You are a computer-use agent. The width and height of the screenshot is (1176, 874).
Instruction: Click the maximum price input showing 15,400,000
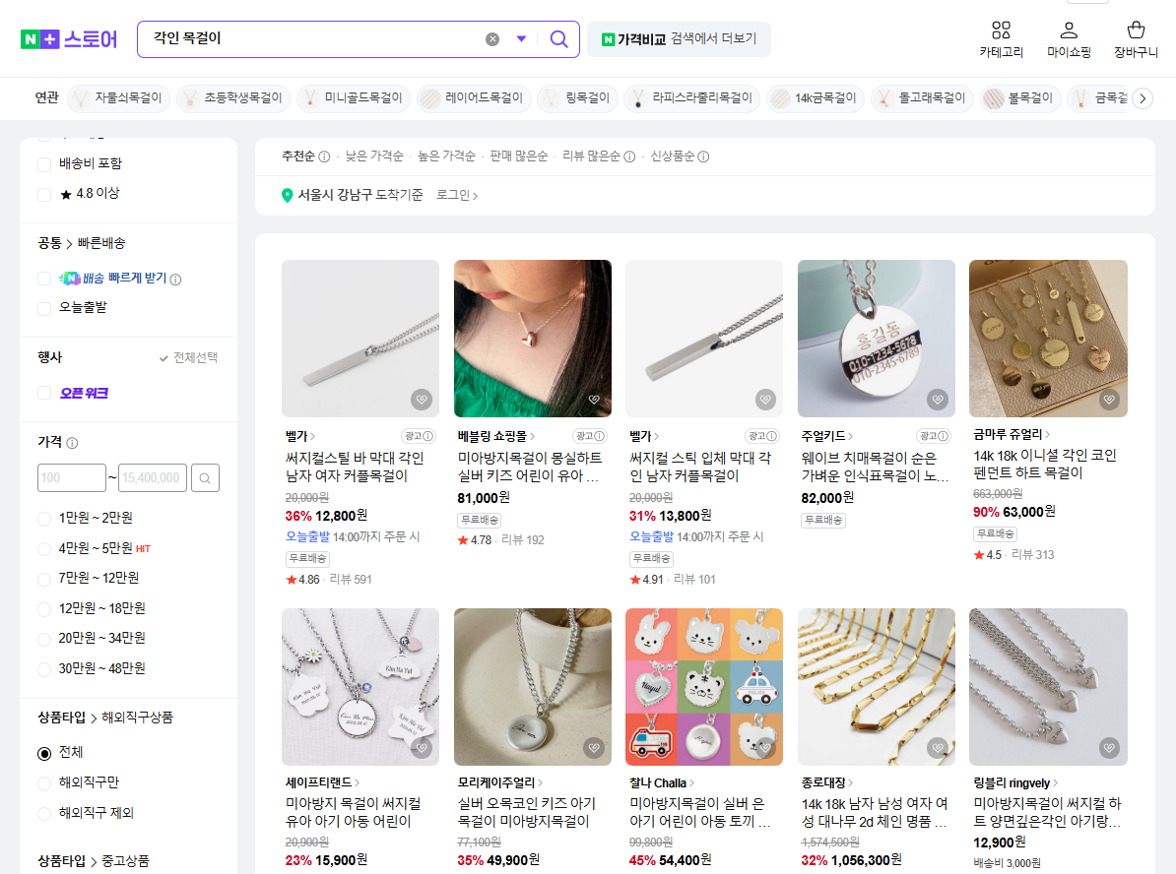coord(153,477)
